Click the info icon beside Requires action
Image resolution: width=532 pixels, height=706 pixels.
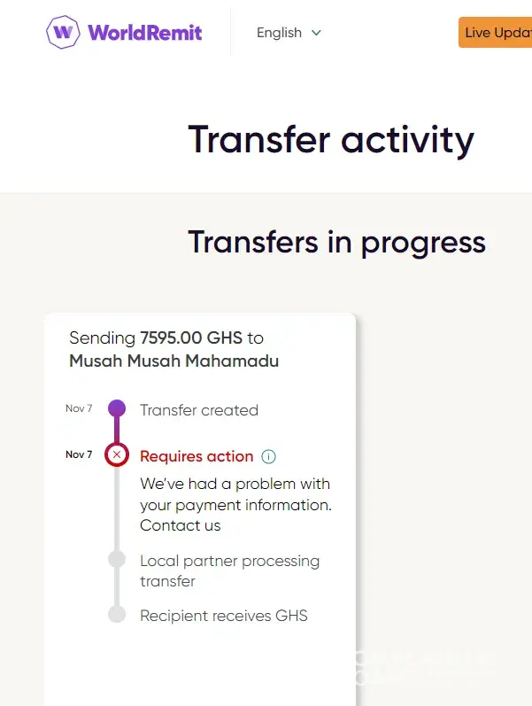click(x=269, y=457)
